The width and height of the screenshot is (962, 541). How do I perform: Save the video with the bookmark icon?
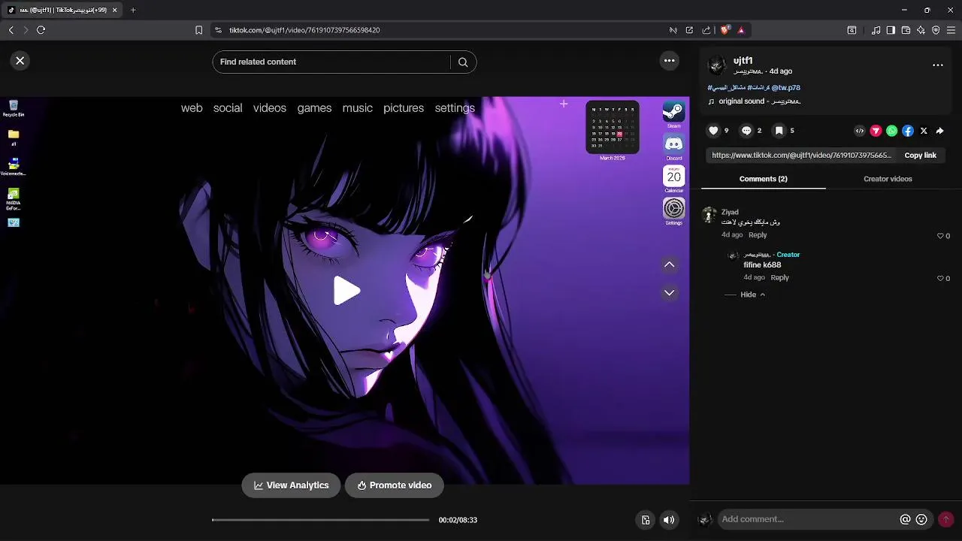779,131
